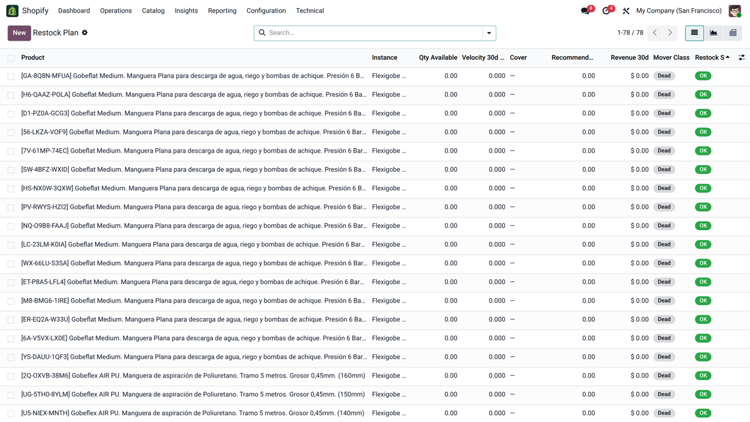Expand the search options dropdown arrow

click(x=489, y=33)
